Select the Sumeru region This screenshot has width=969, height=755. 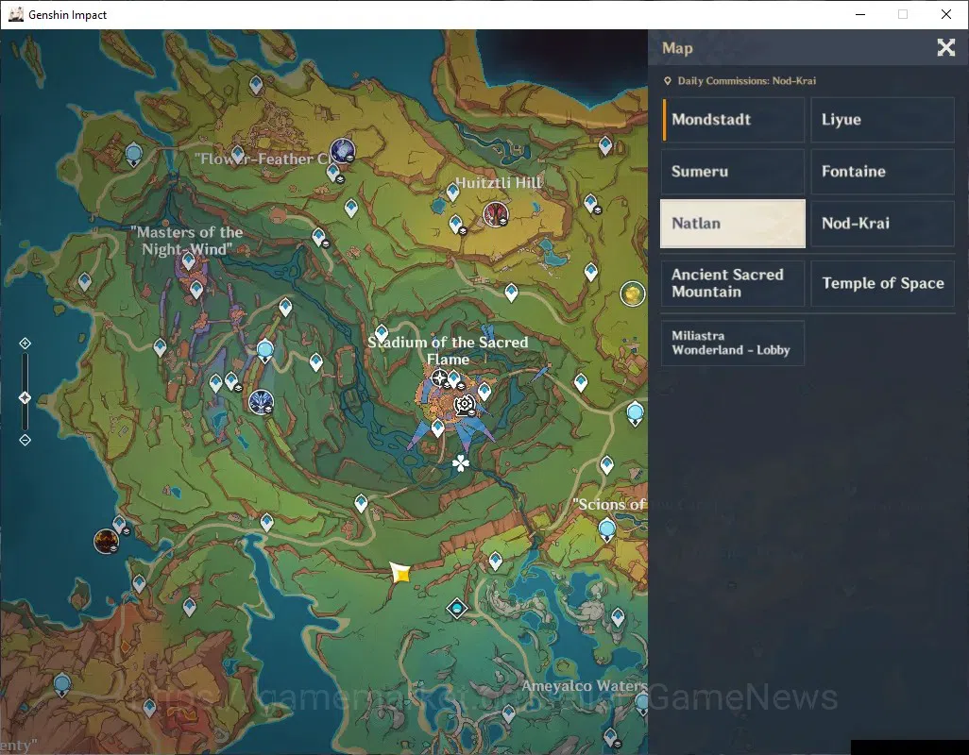tap(734, 172)
